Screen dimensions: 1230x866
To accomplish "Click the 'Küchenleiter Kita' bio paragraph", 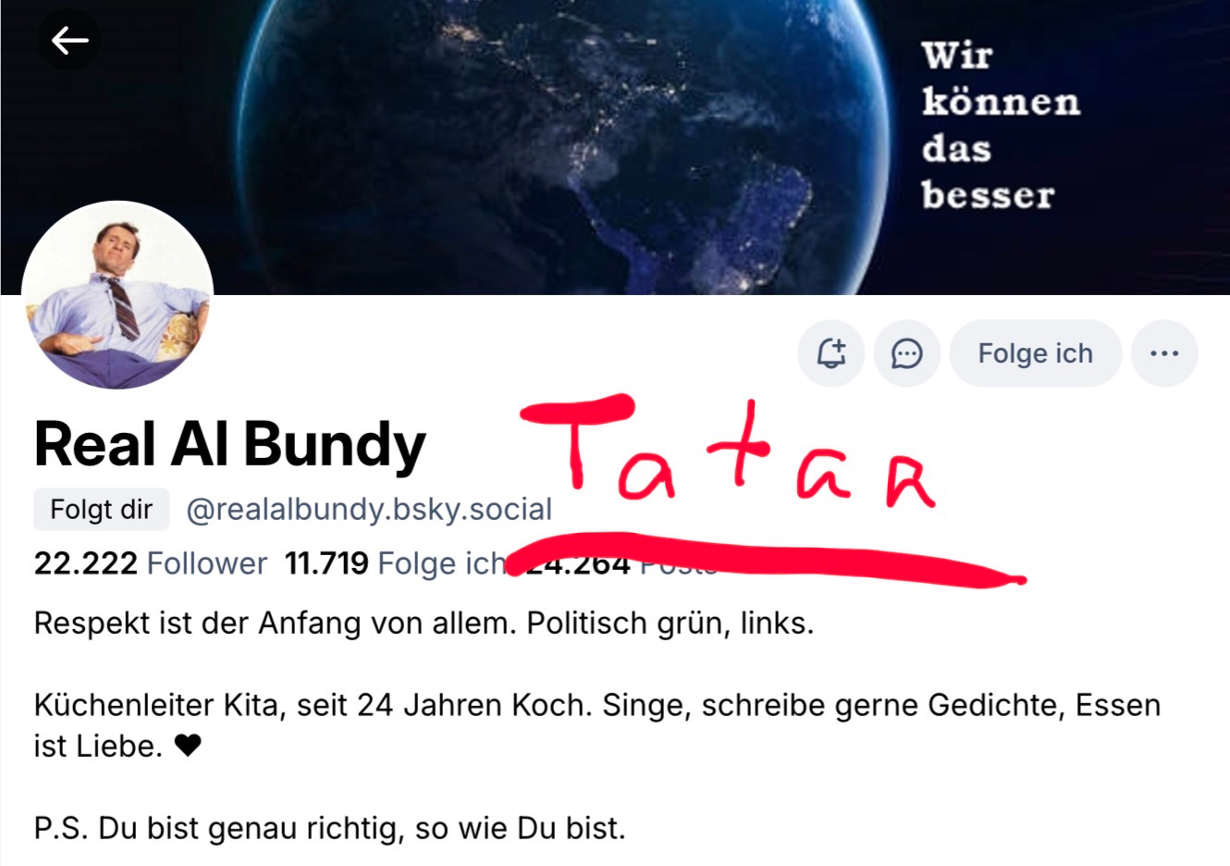I will click(597, 725).
